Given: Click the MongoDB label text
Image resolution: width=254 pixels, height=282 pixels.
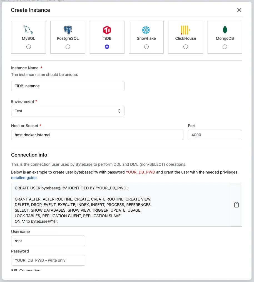Looking at the screenshot, I should 225,38.
